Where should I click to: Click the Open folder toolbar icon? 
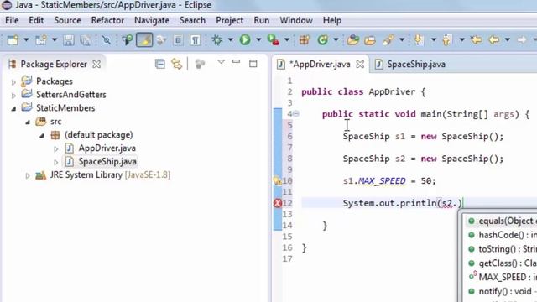370,40
